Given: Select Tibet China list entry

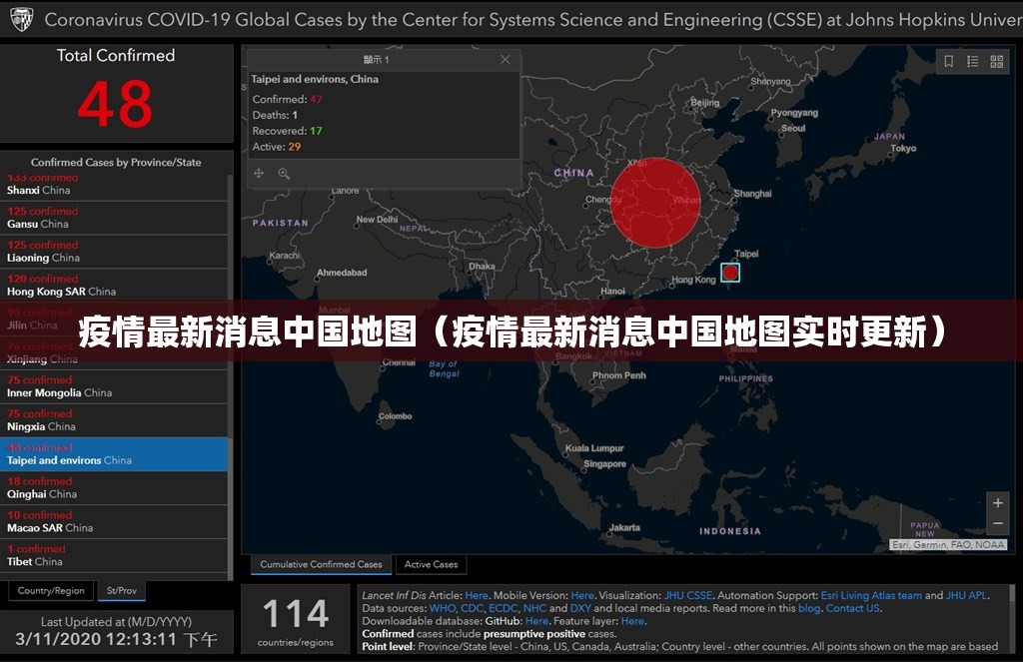Looking at the screenshot, I should 35,555.
